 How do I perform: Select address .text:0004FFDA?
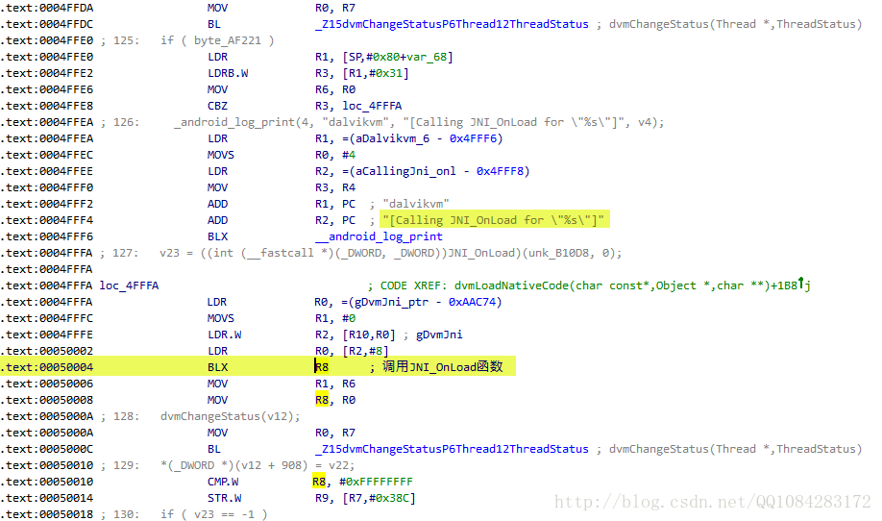click(47, 8)
